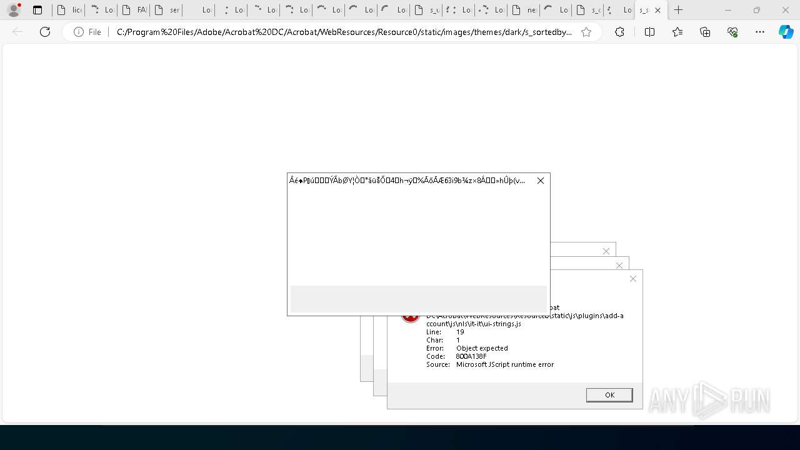Click the garbled dialog title text
Image resolution: width=800 pixels, height=450 pixels.
[x=407, y=181]
